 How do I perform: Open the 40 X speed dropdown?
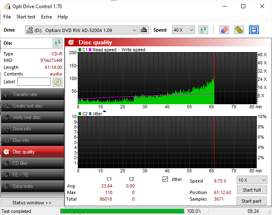(184, 30)
